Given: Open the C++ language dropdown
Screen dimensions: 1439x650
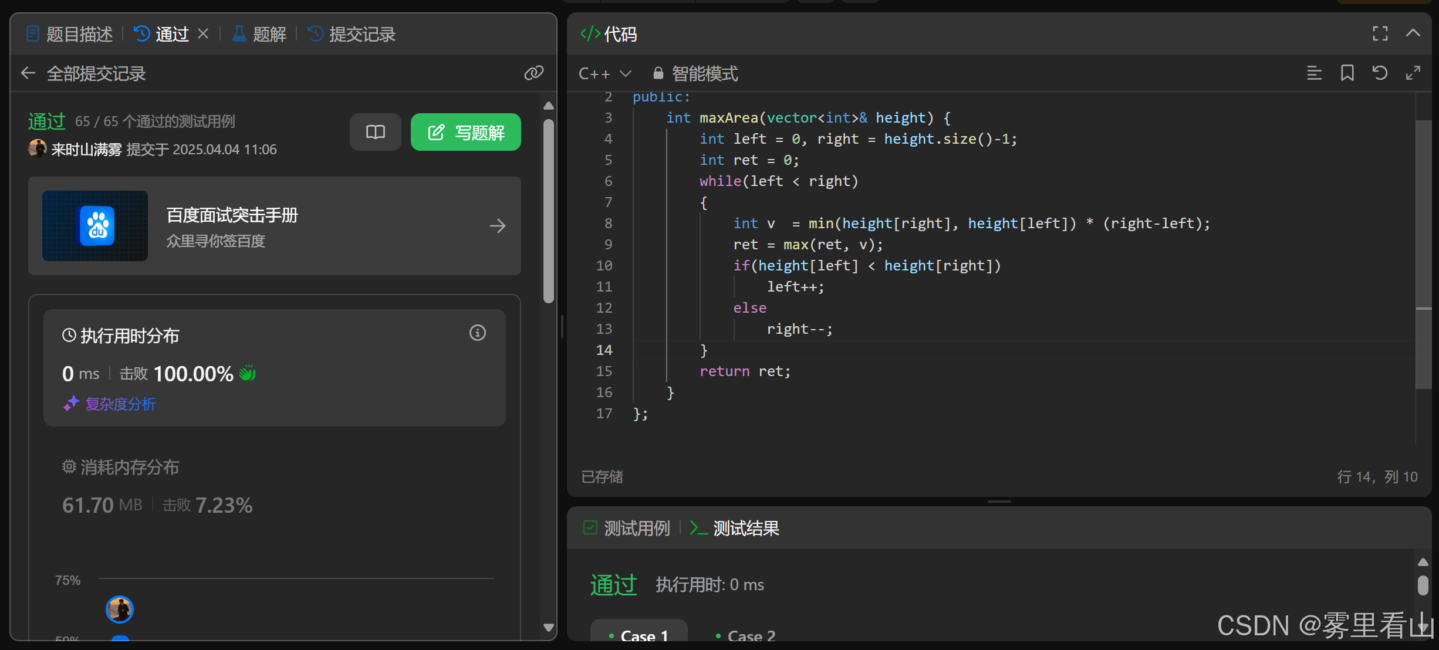Looking at the screenshot, I should (604, 73).
